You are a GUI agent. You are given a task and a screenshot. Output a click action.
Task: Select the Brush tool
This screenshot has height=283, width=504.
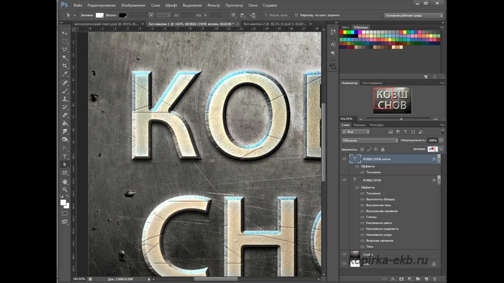tap(65, 91)
